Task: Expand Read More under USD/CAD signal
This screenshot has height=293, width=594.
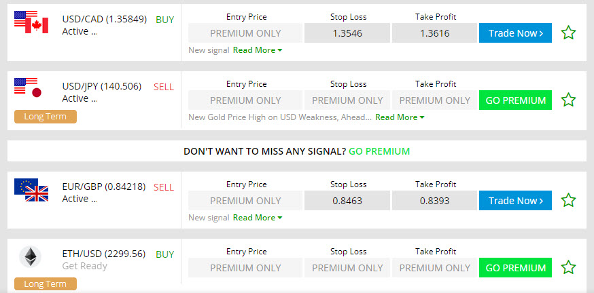Action: [257, 50]
